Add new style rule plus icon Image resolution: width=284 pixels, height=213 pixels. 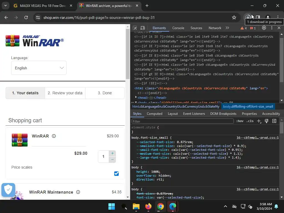click(x=259, y=121)
